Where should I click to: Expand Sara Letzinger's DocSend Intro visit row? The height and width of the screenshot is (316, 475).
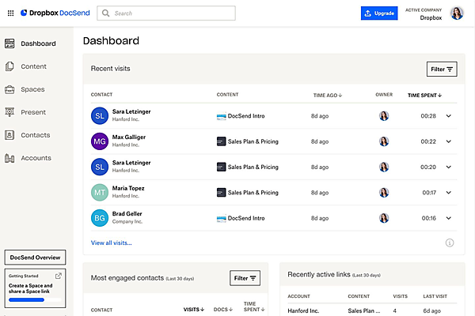(449, 116)
